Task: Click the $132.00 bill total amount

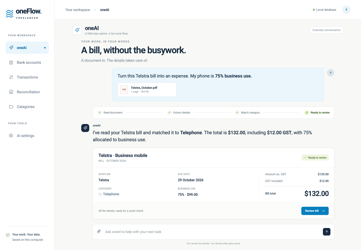Action: tap(317, 193)
